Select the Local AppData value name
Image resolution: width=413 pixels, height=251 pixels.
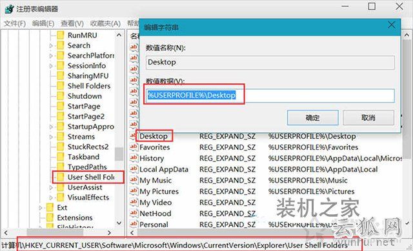click(164, 169)
